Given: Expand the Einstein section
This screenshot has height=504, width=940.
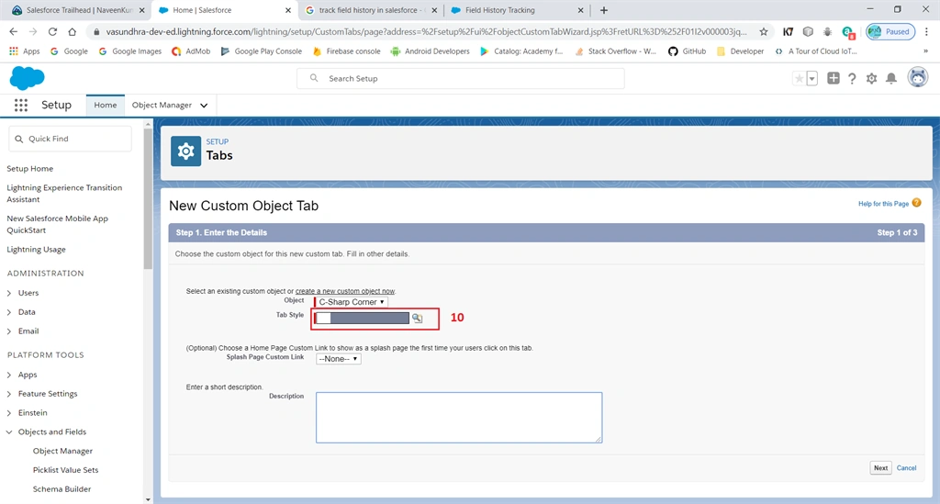Looking at the screenshot, I should tap(9, 413).
